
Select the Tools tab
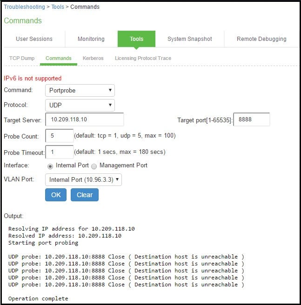point(136,39)
